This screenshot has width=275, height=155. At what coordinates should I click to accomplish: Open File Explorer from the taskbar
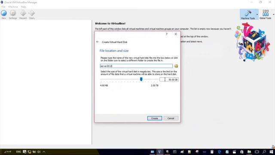click(249, 152)
